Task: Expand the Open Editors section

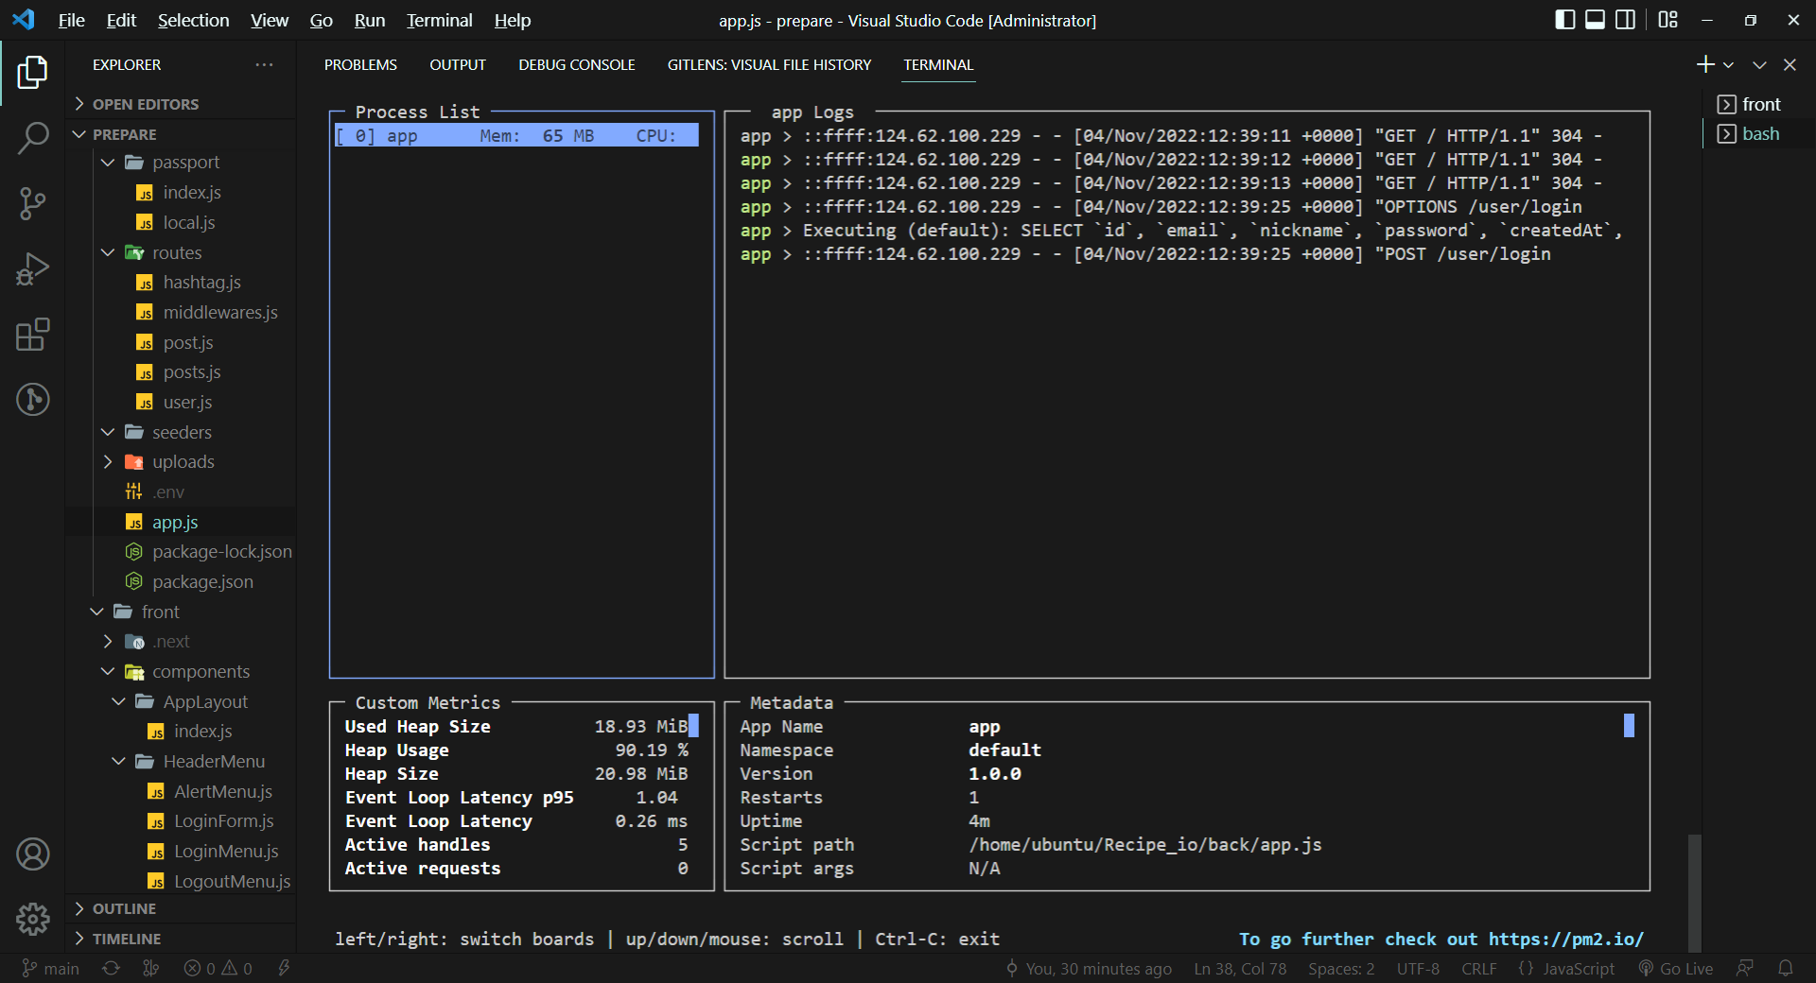Action: [181, 104]
